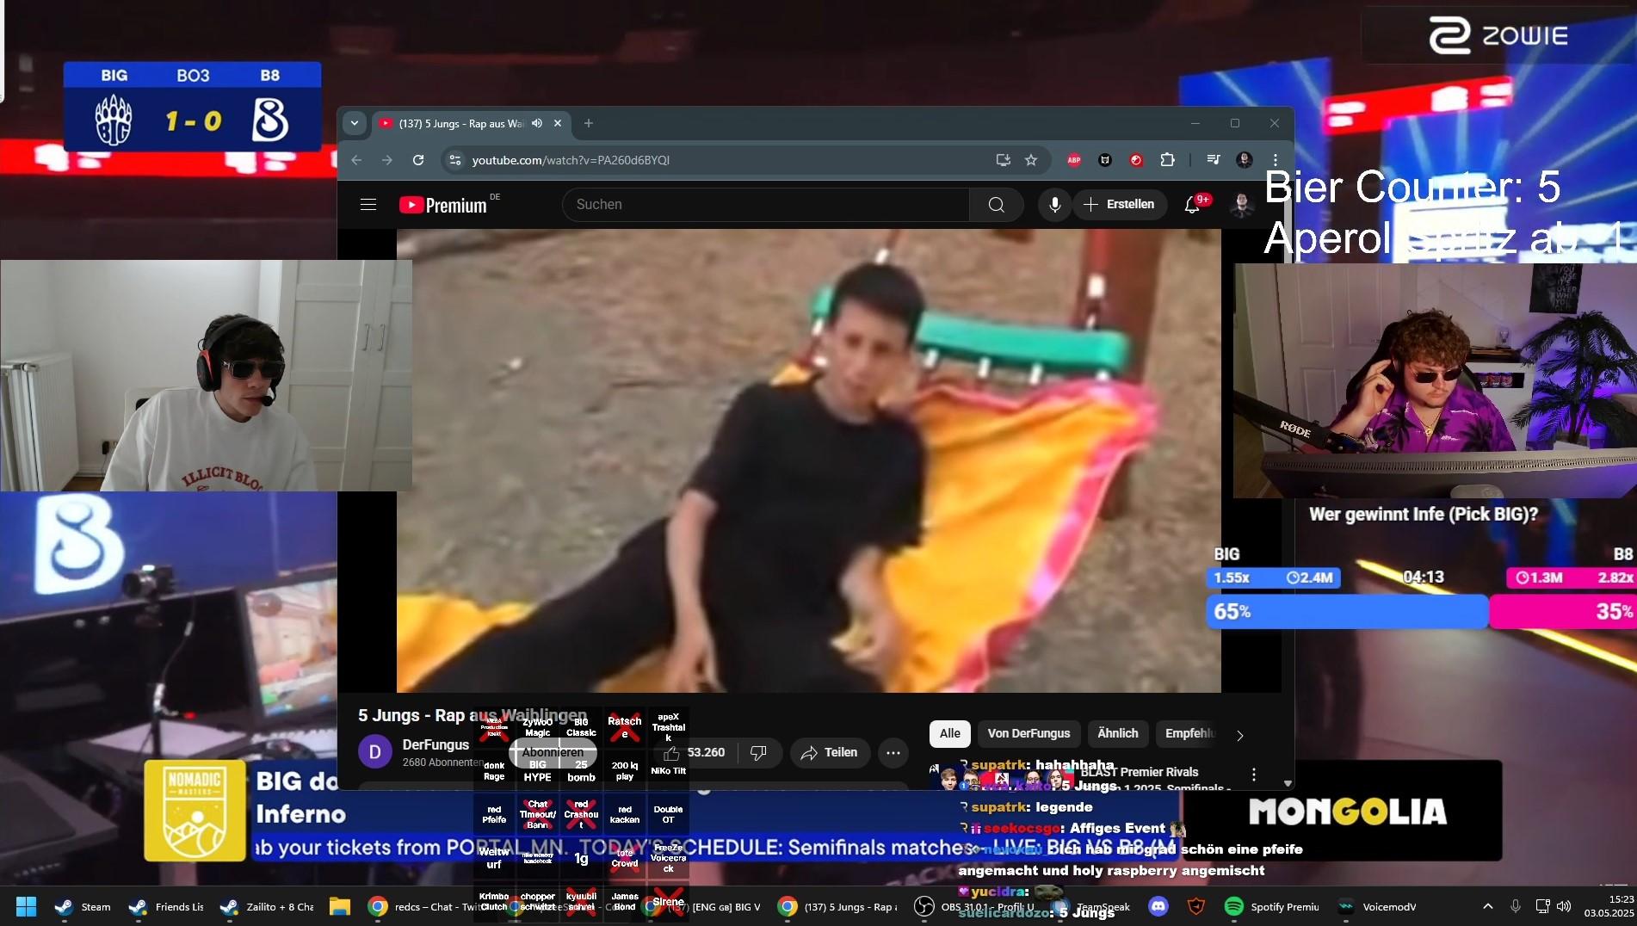Click the YouTube search magnifier button
This screenshot has height=926, width=1637.
[x=997, y=205]
